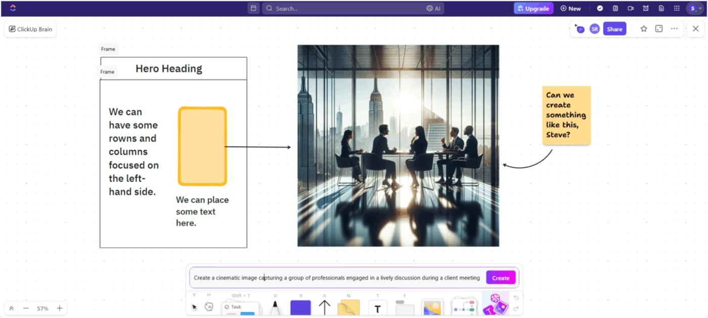Viewport: 708px width, 318px height.
Task: Open ClickUp Brain
Action: (x=30, y=29)
